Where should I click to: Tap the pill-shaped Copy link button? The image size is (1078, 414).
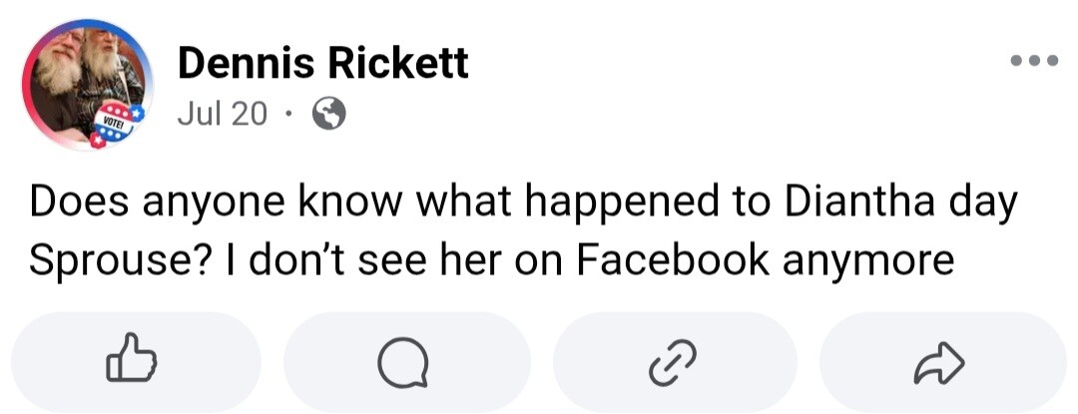(x=675, y=362)
